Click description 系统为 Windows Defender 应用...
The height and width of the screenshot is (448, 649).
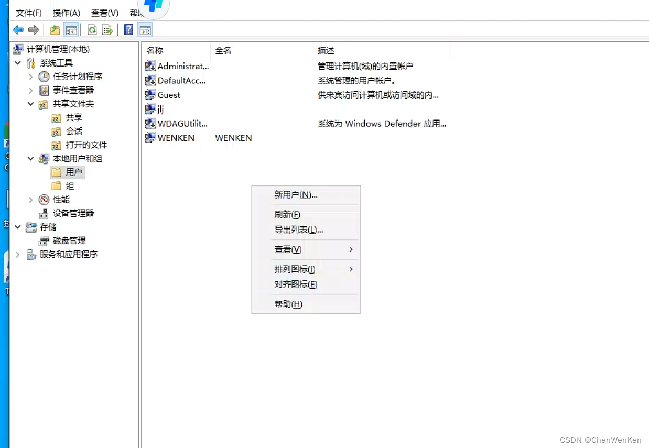coord(382,124)
